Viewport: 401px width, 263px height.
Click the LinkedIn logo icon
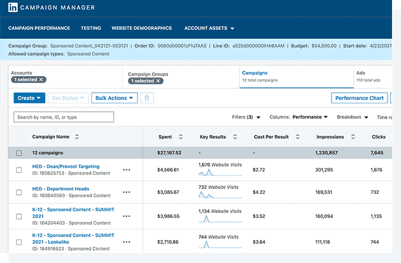point(13,7)
